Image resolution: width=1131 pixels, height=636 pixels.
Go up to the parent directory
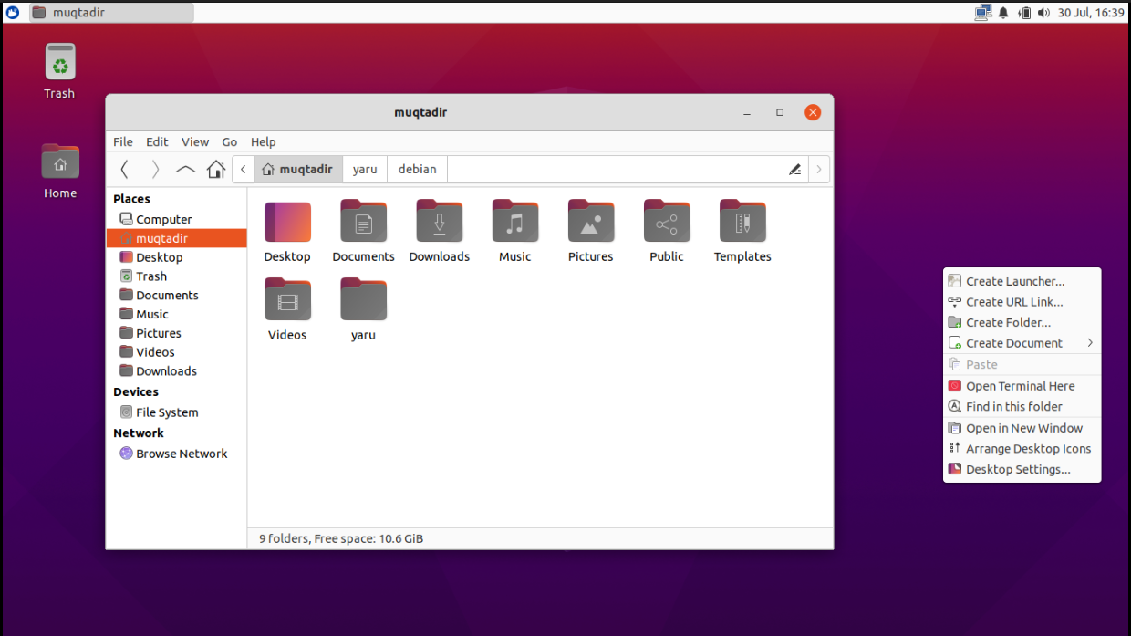pos(185,168)
